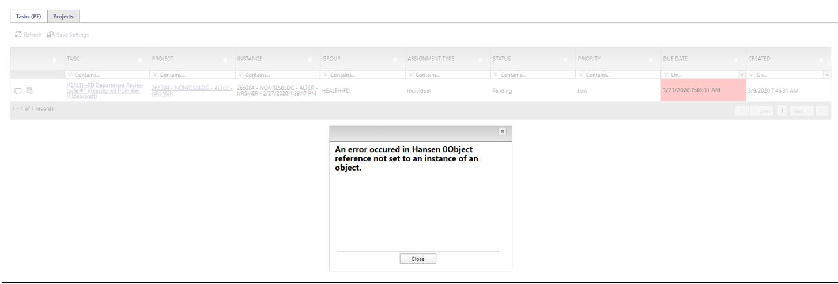Select the 3/23/2020 7:46:31 AM due date cell
This screenshot has height=284, width=838.
click(x=703, y=90)
